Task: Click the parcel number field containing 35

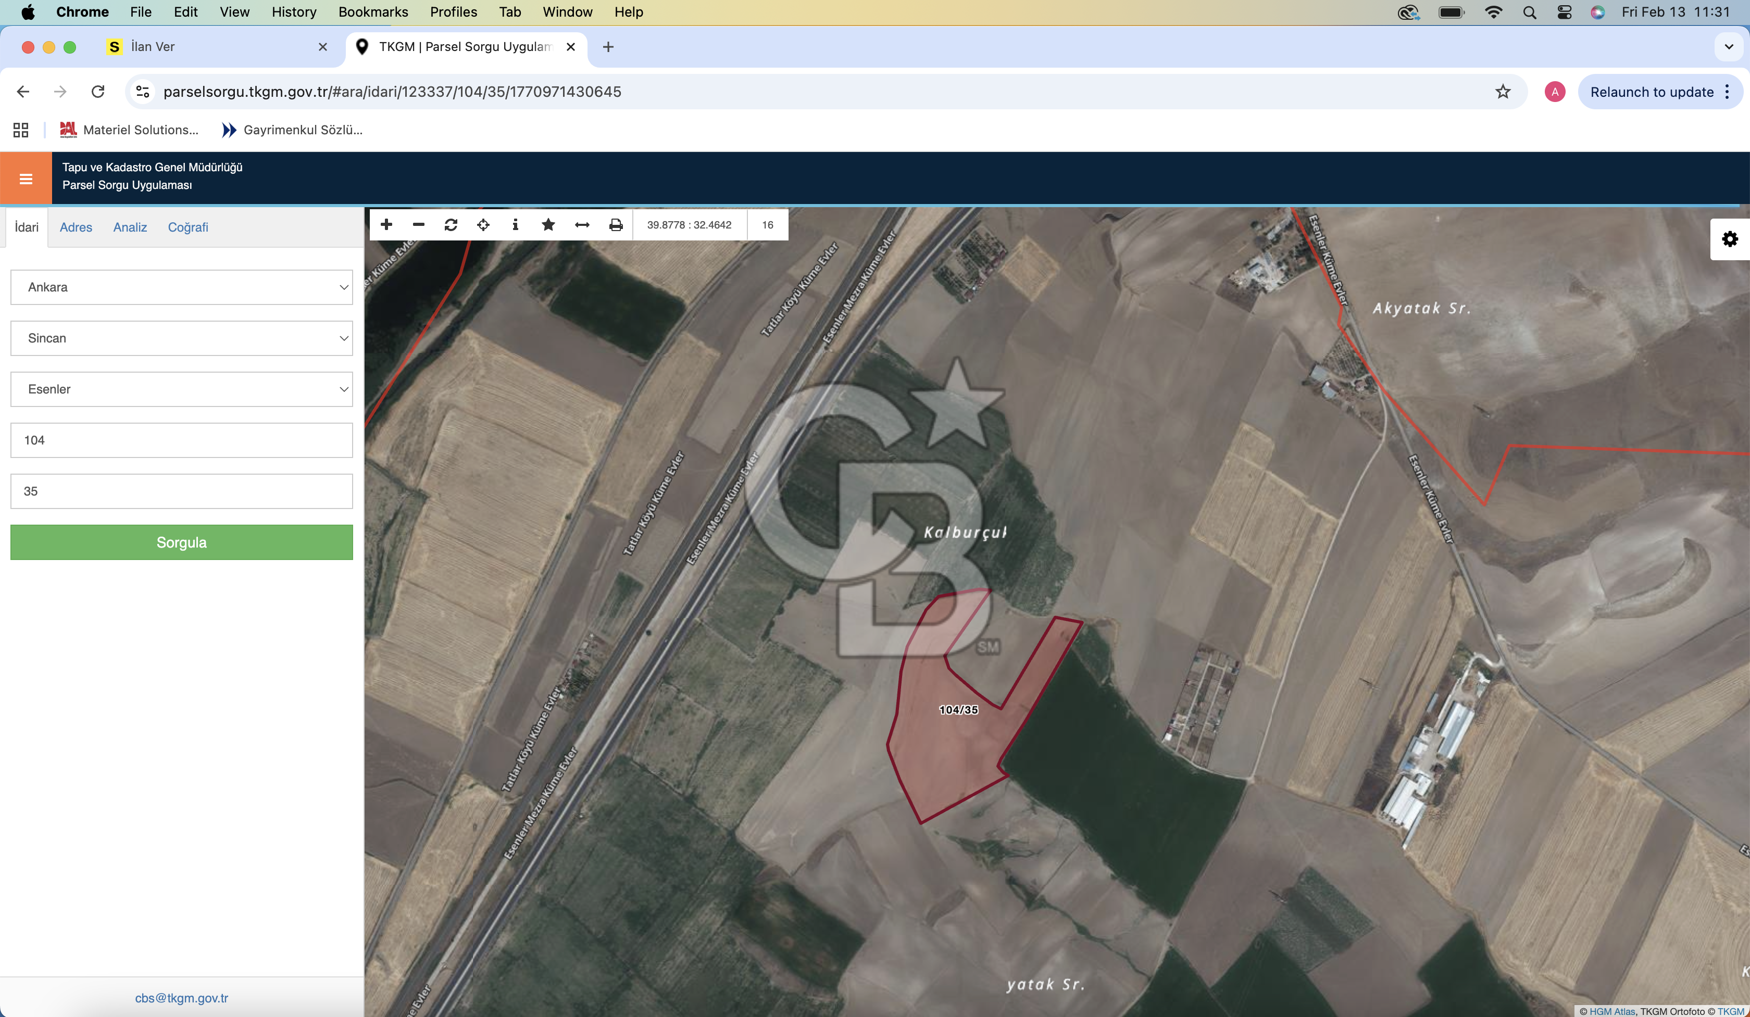Action: [x=181, y=491]
